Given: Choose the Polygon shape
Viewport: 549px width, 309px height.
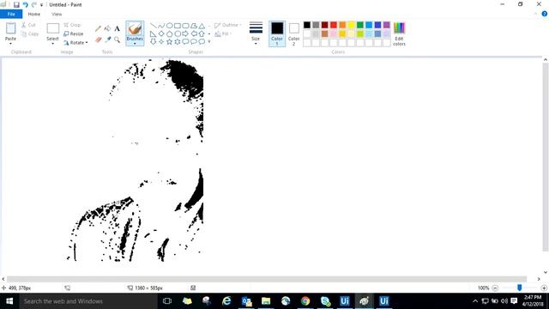Looking at the screenshot, I should tap(194, 26).
